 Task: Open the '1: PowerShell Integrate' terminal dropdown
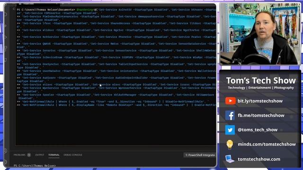click(200, 155)
